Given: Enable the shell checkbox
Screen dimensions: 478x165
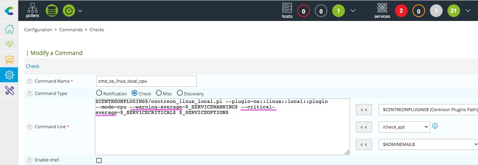Looking at the screenshot, I should (x=99, y=160).
